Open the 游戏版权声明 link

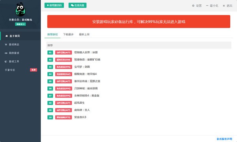(x=224, y=139)
